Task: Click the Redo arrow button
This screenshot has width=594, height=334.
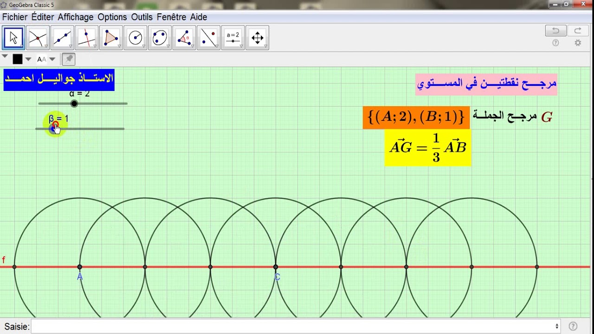Action: pyautogui.click(x=578, y=31)
